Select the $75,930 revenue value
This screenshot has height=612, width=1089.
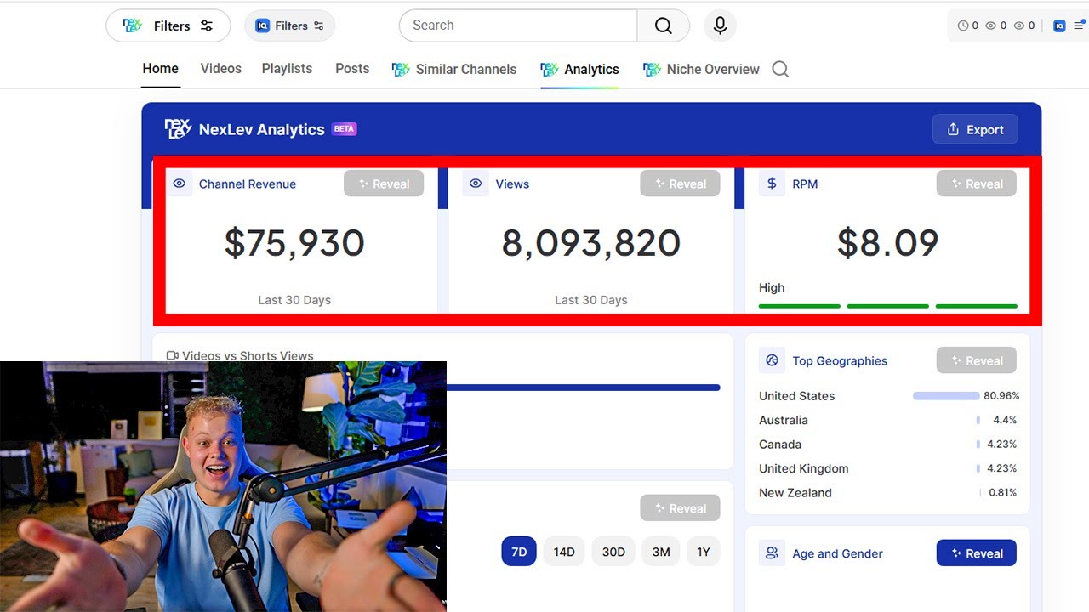pyautogui.click(x=294, y=243)
